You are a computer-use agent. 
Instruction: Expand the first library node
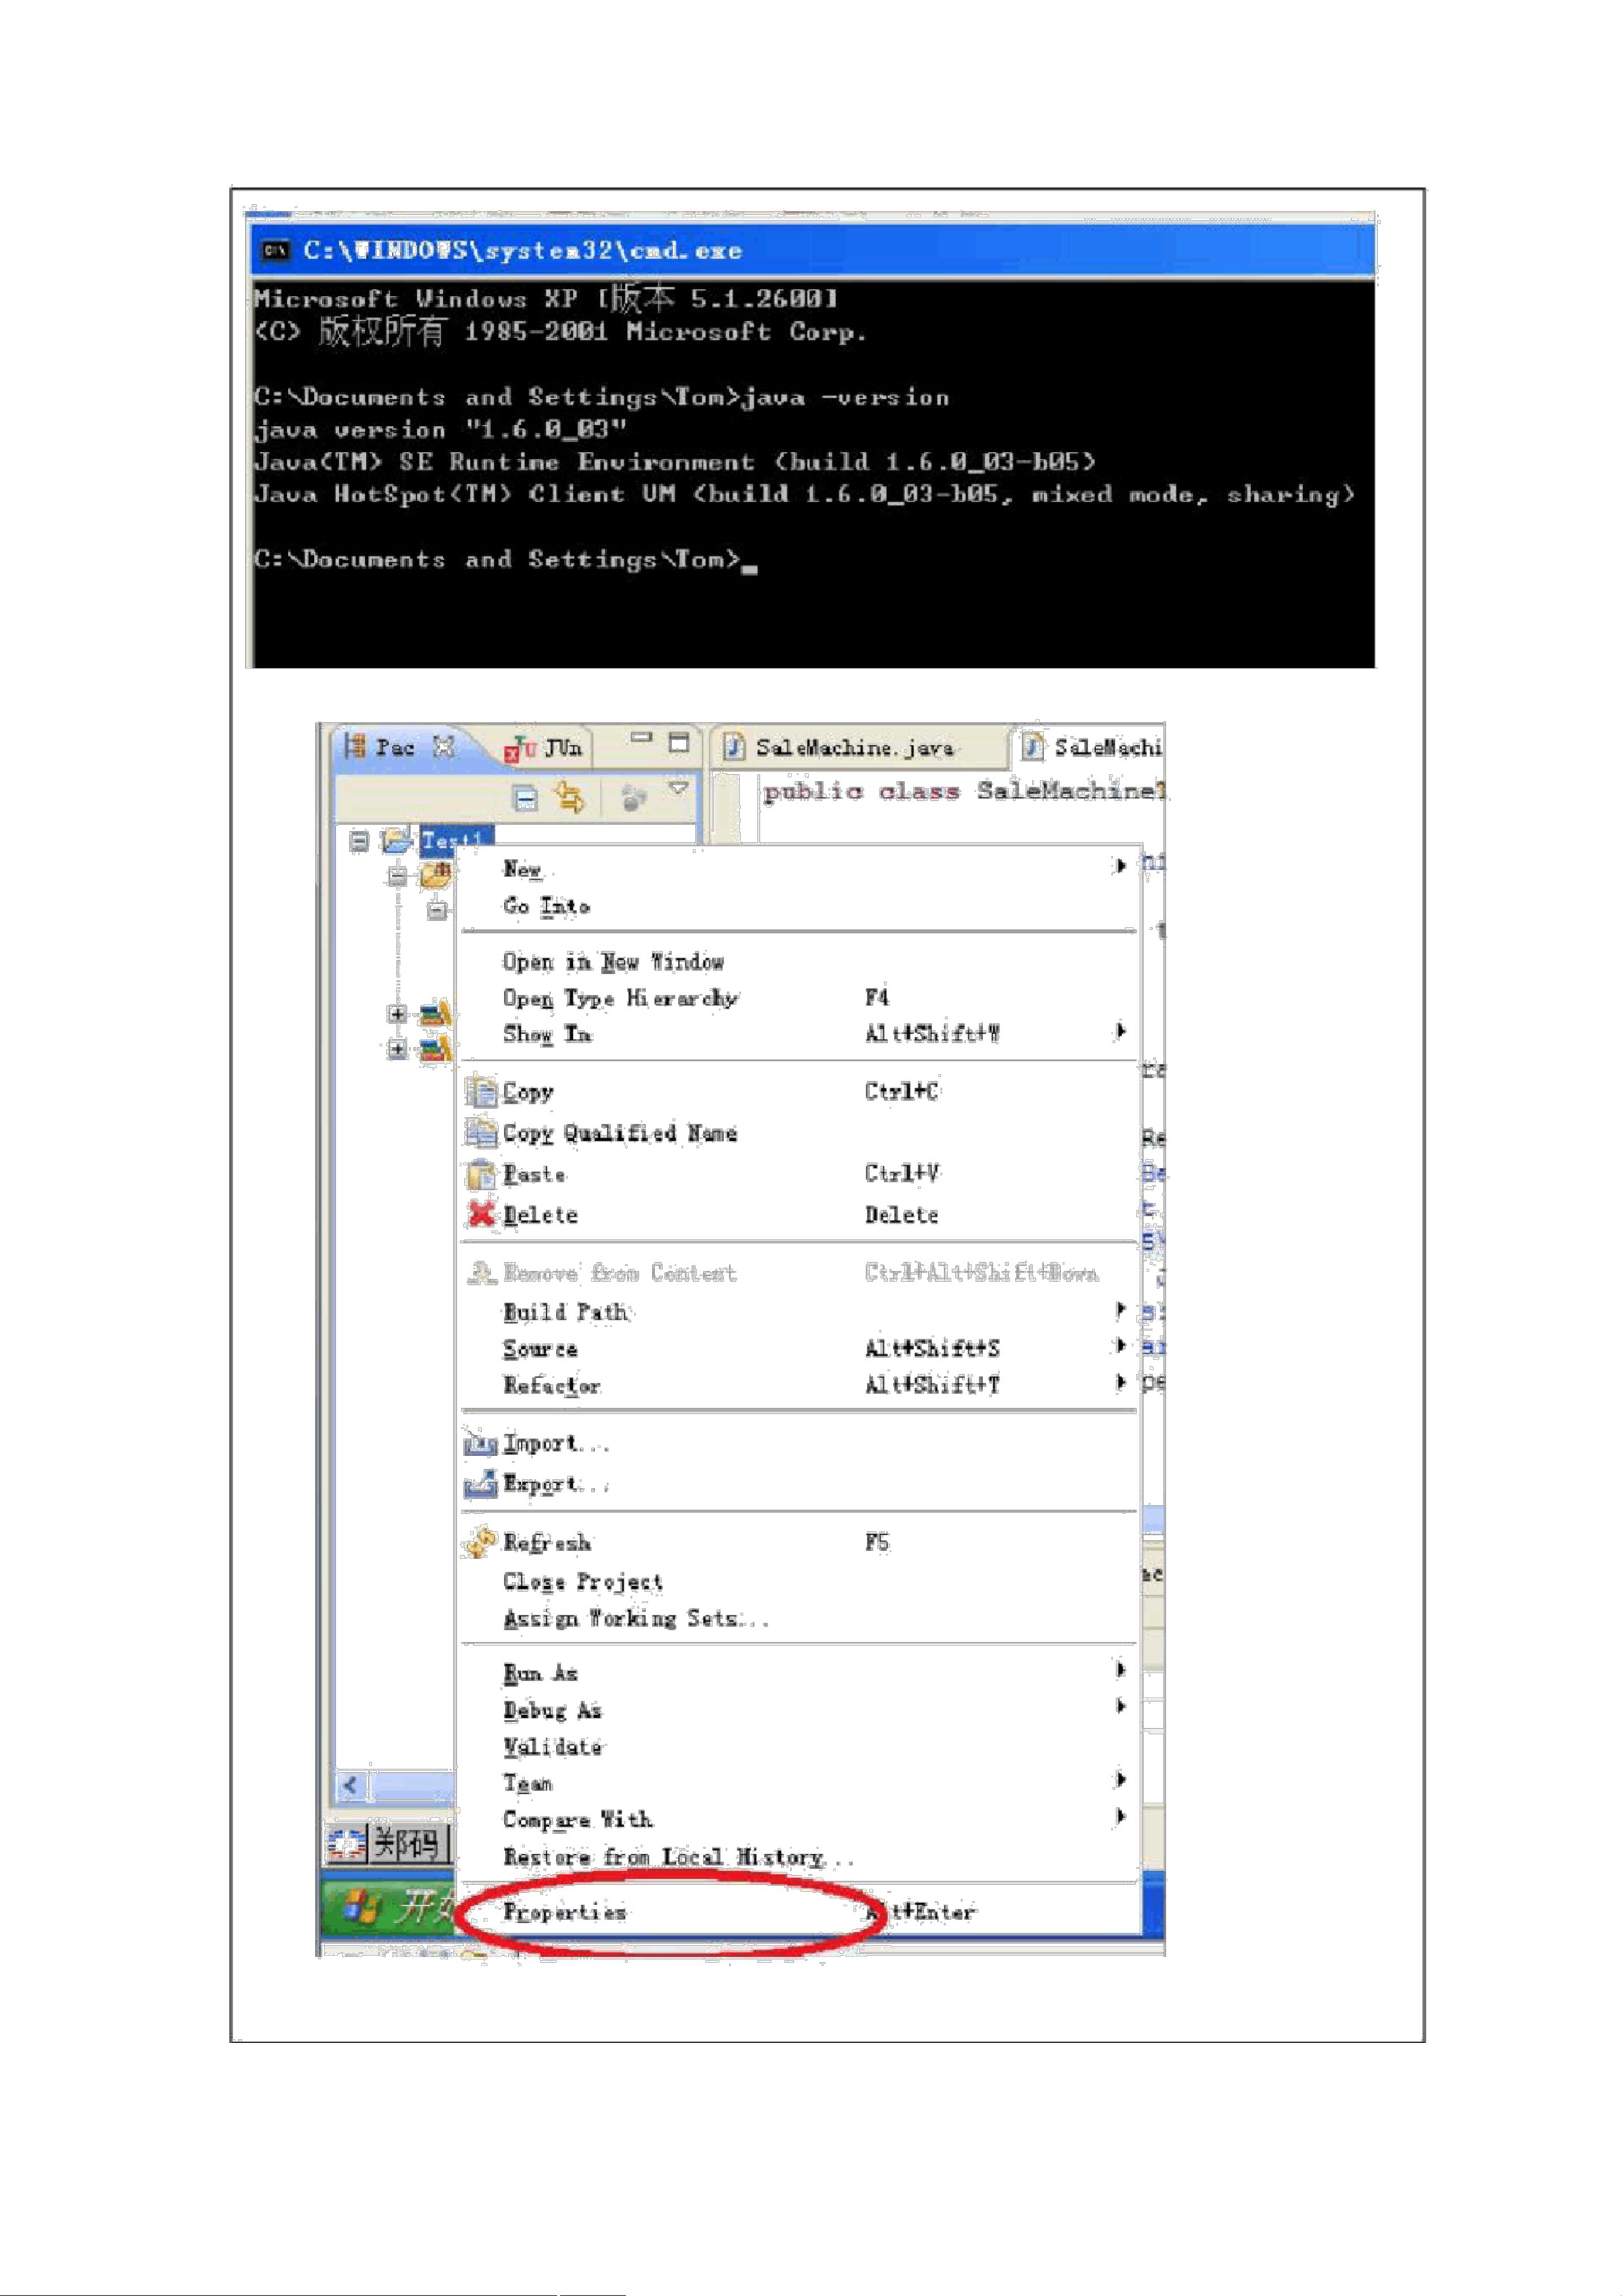397,1014
